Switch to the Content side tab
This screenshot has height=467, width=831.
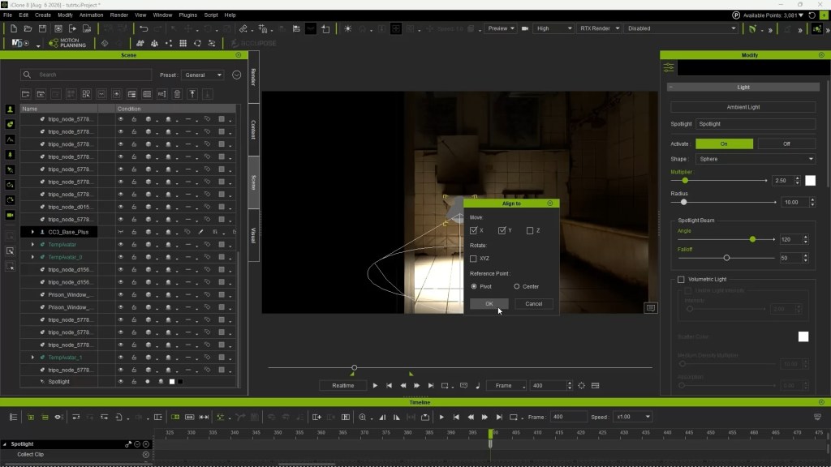253,130
